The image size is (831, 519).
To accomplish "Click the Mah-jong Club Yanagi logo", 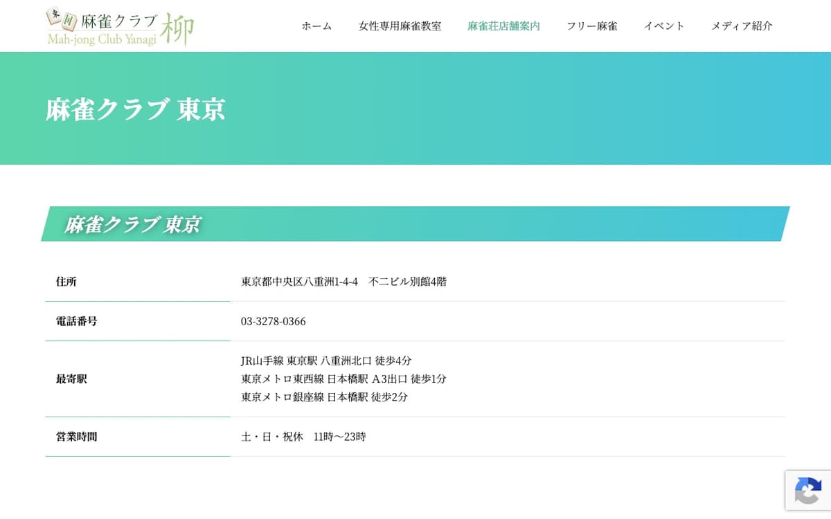I will tap(120, 26).
